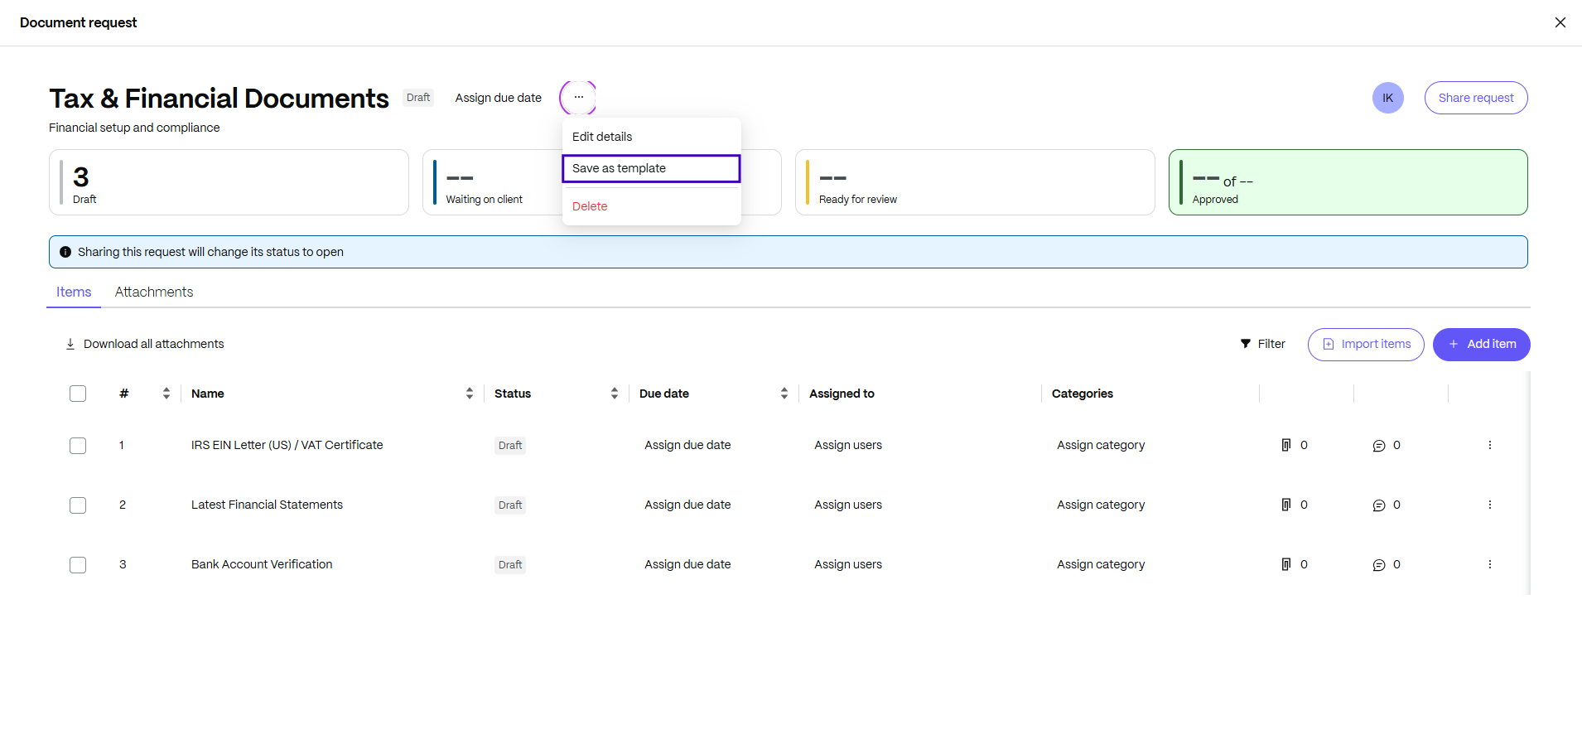
Task: Open comments on Bank Account Verification
Action: click(x=1379, y=564)
